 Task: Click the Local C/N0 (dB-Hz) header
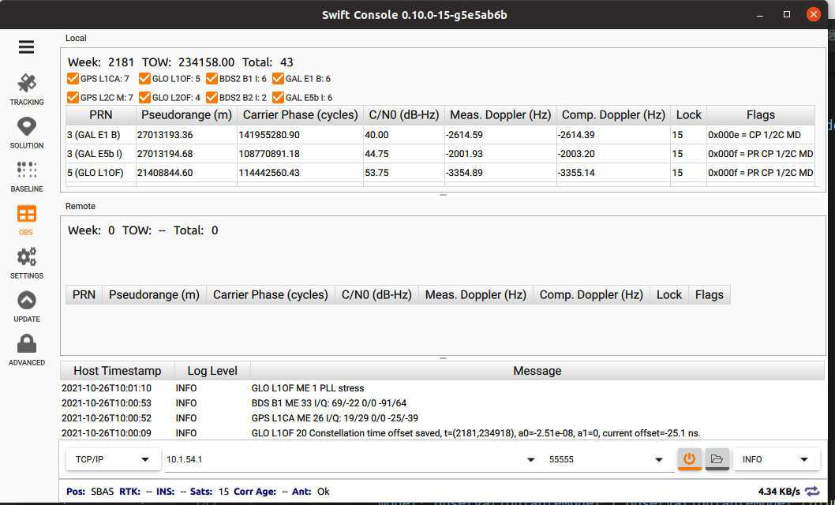403,115
